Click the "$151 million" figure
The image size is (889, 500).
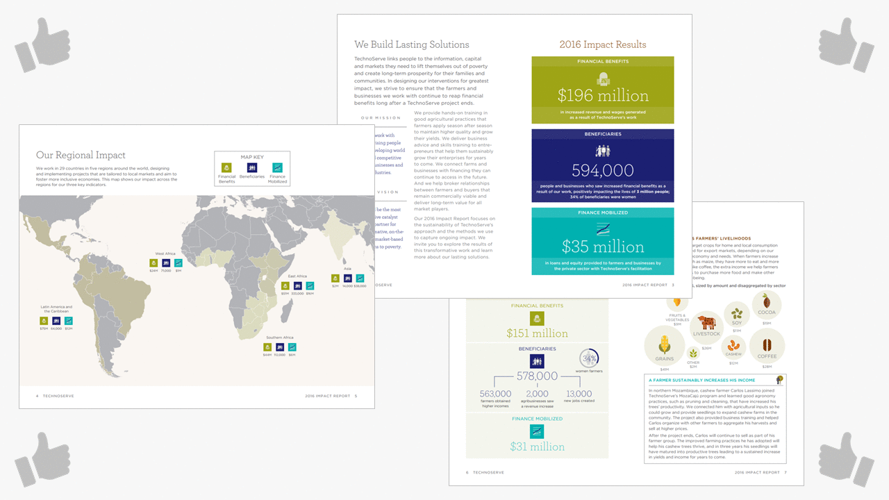click(537, 333)
